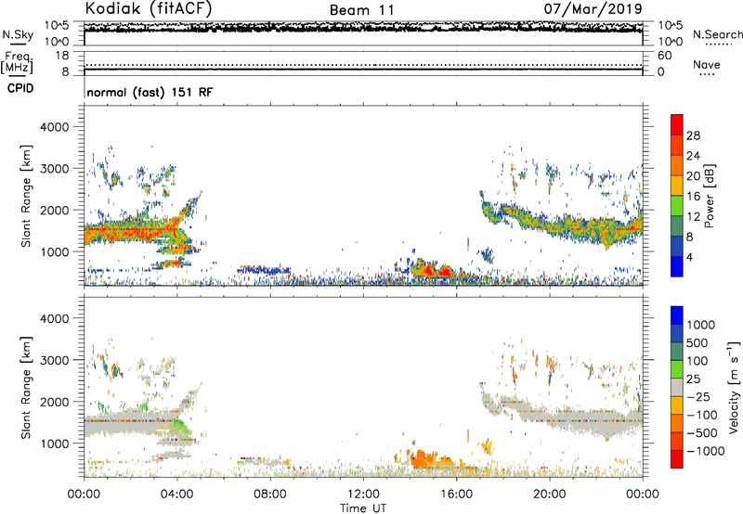
Task: Click the '25' label on Velocity color bar
Action: pos(694,379)
